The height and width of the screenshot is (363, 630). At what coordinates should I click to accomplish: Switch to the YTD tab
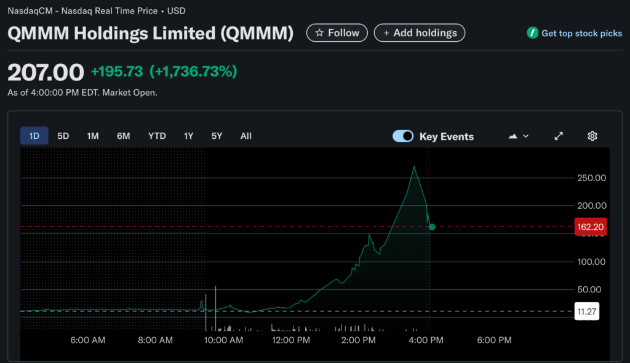(157, 136)
